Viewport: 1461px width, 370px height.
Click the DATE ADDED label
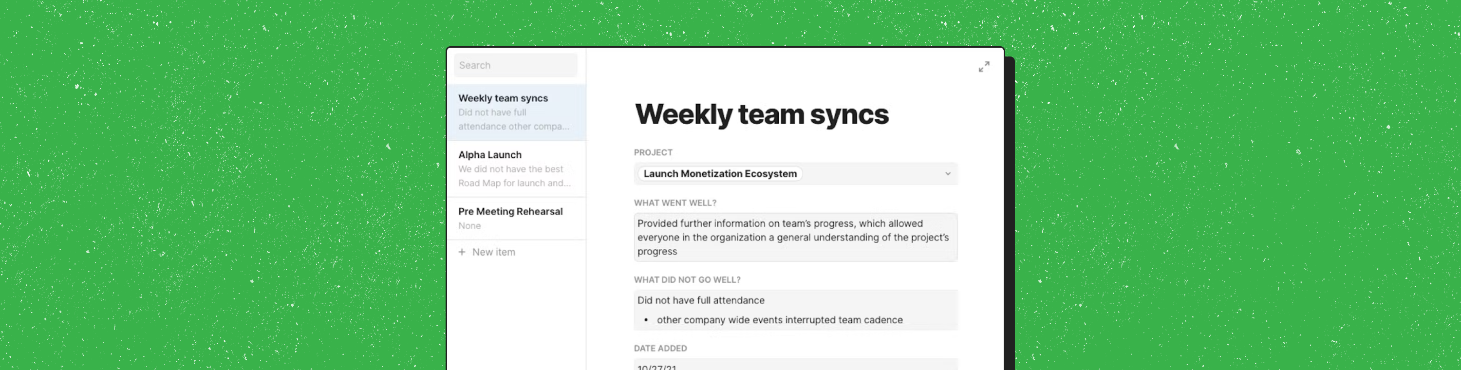click(660, 349)
